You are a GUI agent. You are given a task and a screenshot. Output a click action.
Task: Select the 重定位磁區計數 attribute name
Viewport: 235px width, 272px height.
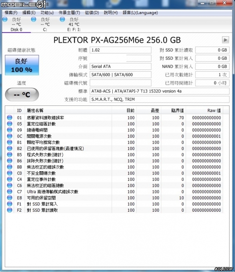(41, 124)
